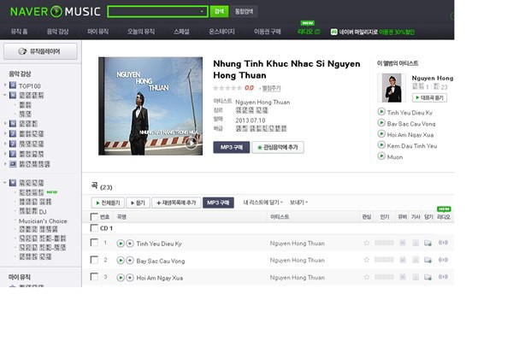Open the Special nav tab
This screenshot has height=341, width=513.
181,32
